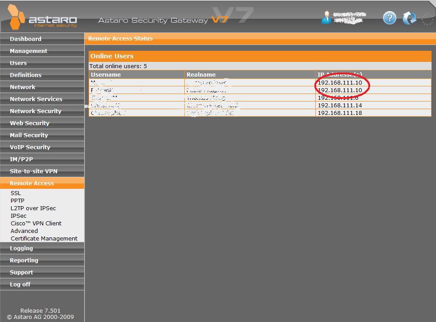
Task: Select PPTP under Remote Access
Action: coord(17,200)
